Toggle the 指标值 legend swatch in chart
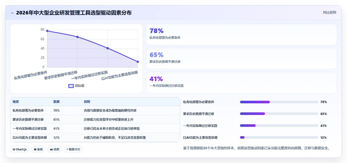Viewport: 347px width, 163px height. 71,86
